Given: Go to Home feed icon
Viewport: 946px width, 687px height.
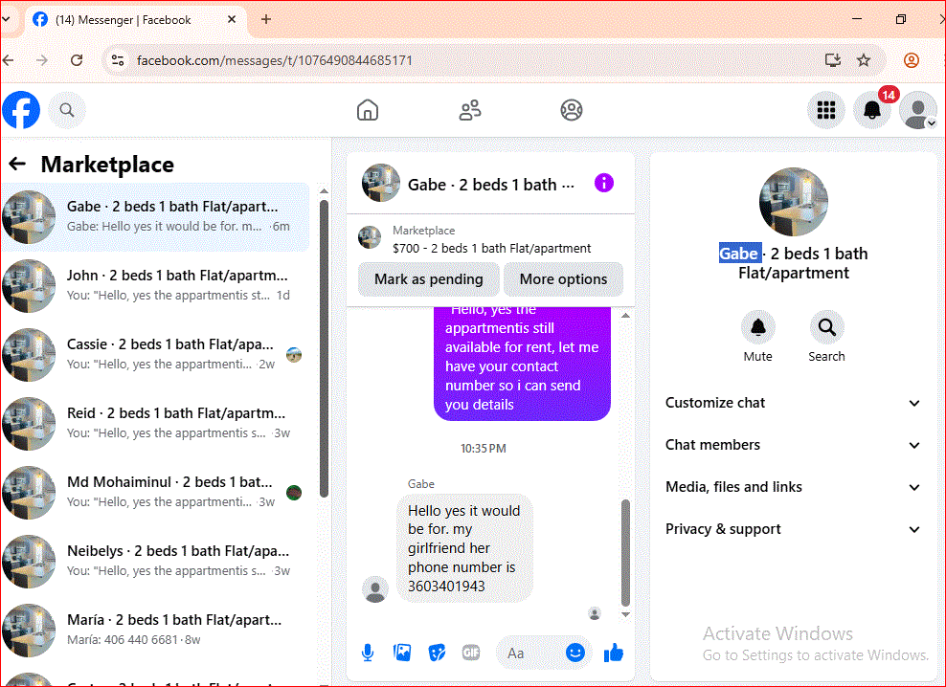Looking at the screenshot, I should click(x=368, y=110).
